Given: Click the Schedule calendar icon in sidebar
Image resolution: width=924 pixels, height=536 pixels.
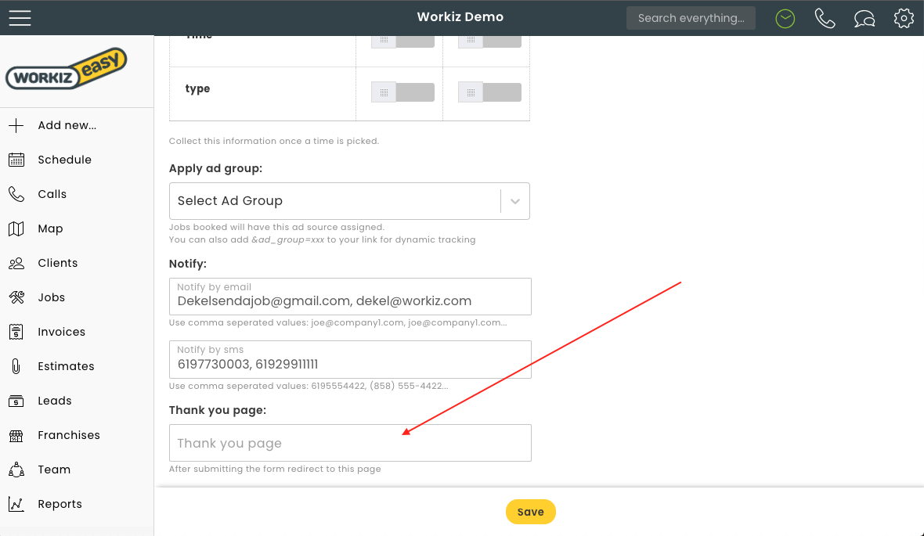Looking at the screenshot, I should pos(16,160).
